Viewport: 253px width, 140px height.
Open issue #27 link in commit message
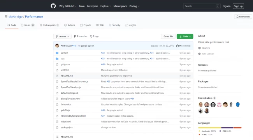click(x=103, y=116)
